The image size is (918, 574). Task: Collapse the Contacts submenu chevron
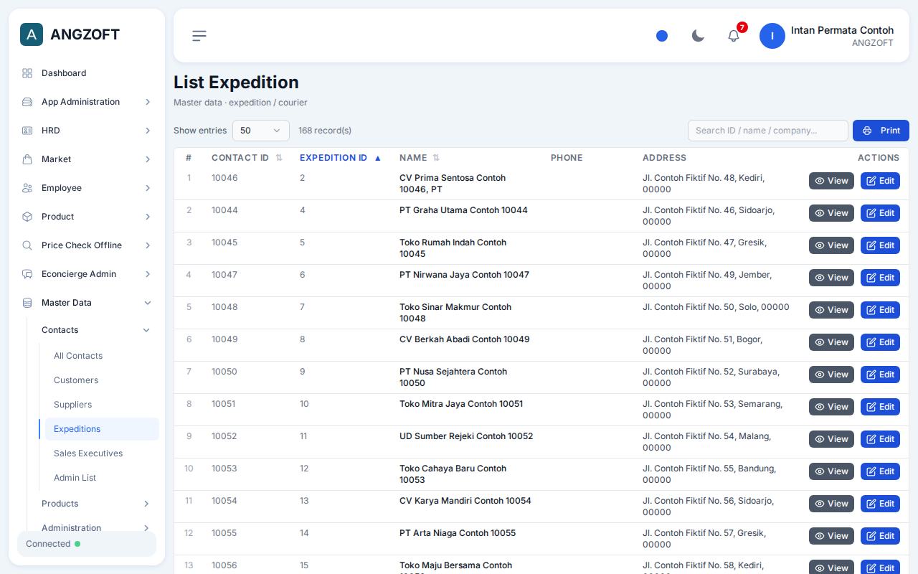click(x=146, y=330)
